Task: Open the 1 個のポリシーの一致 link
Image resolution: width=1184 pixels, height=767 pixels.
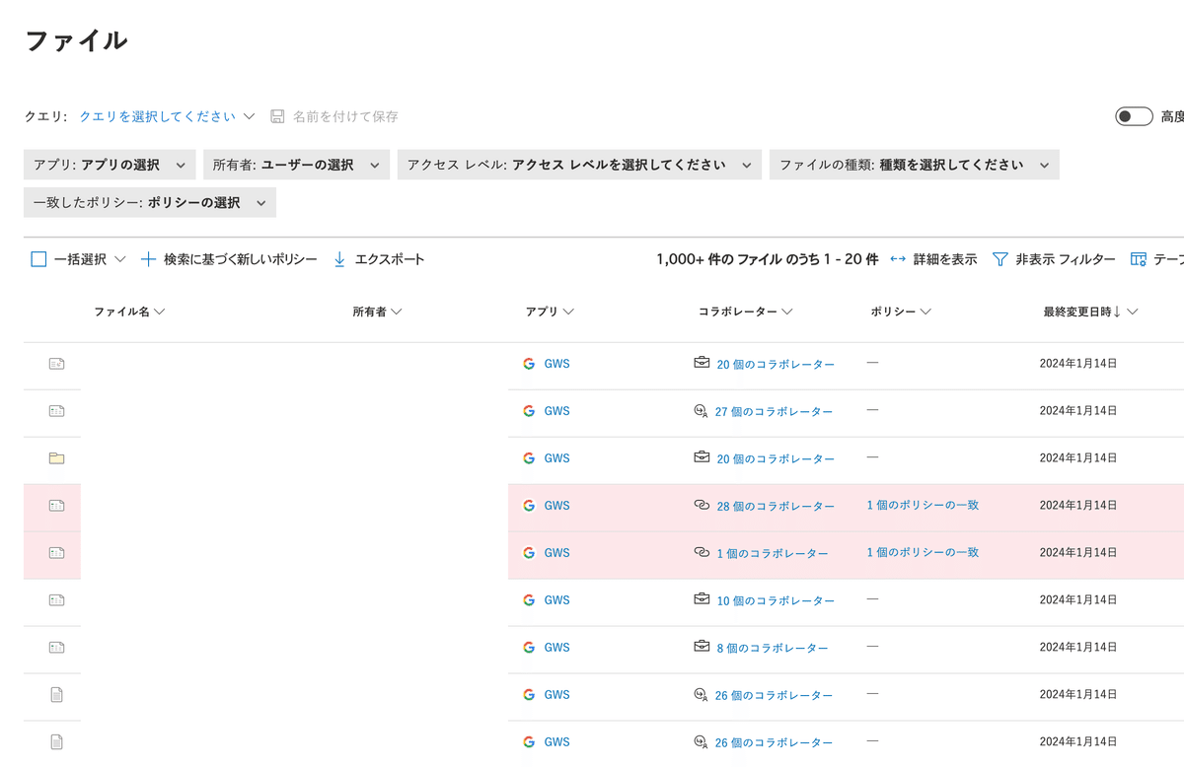Action: [x=923, y=505]
